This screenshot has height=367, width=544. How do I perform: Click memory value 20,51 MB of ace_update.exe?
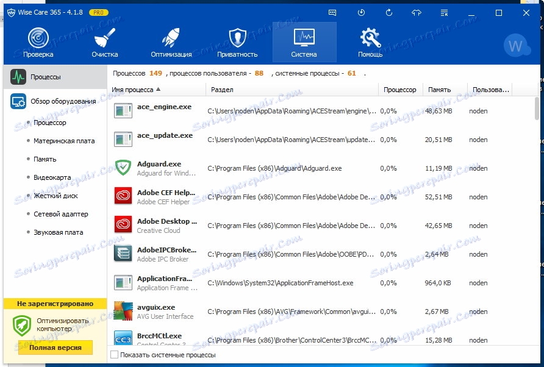point(438,140)
